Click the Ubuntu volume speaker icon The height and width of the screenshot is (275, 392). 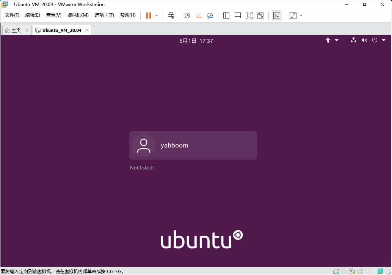pyautogui.click(x=364, y=40)
